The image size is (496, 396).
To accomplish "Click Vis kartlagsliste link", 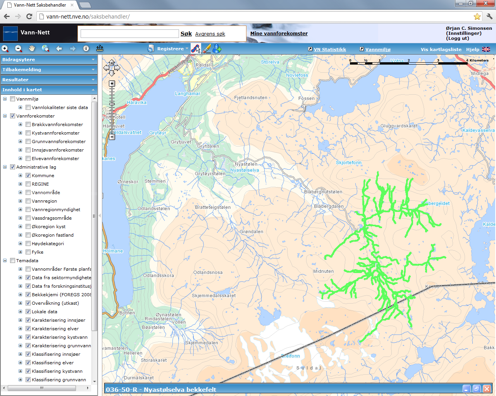I will [x=441, y=49].
